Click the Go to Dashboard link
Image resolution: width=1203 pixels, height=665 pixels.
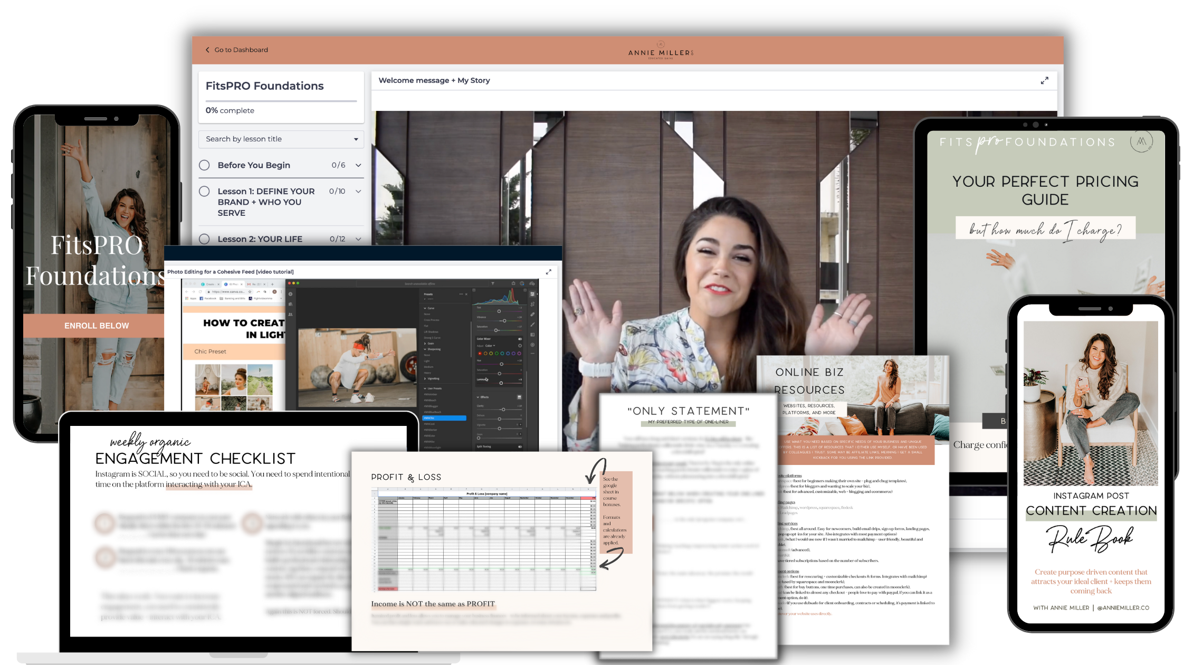(x=236, y=50)
